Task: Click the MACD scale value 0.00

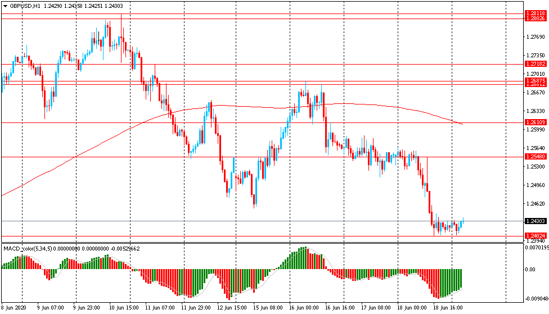Action: pyautogui.click(x=530, y=270)
